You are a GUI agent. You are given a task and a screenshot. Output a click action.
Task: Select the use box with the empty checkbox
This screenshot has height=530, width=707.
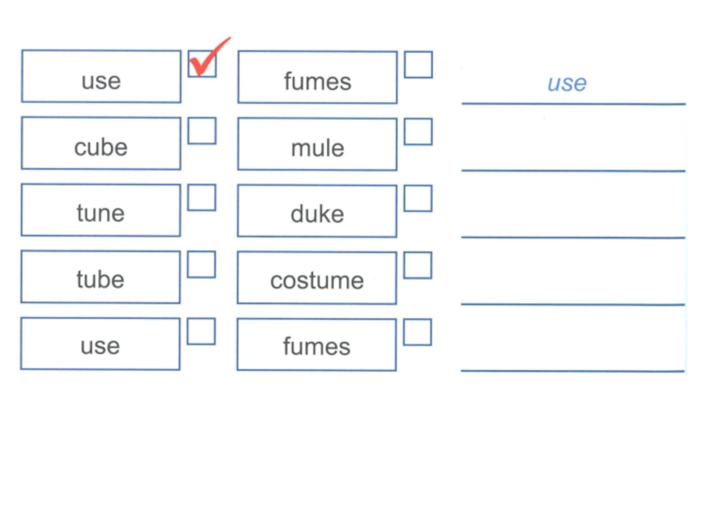pos(101,344)
